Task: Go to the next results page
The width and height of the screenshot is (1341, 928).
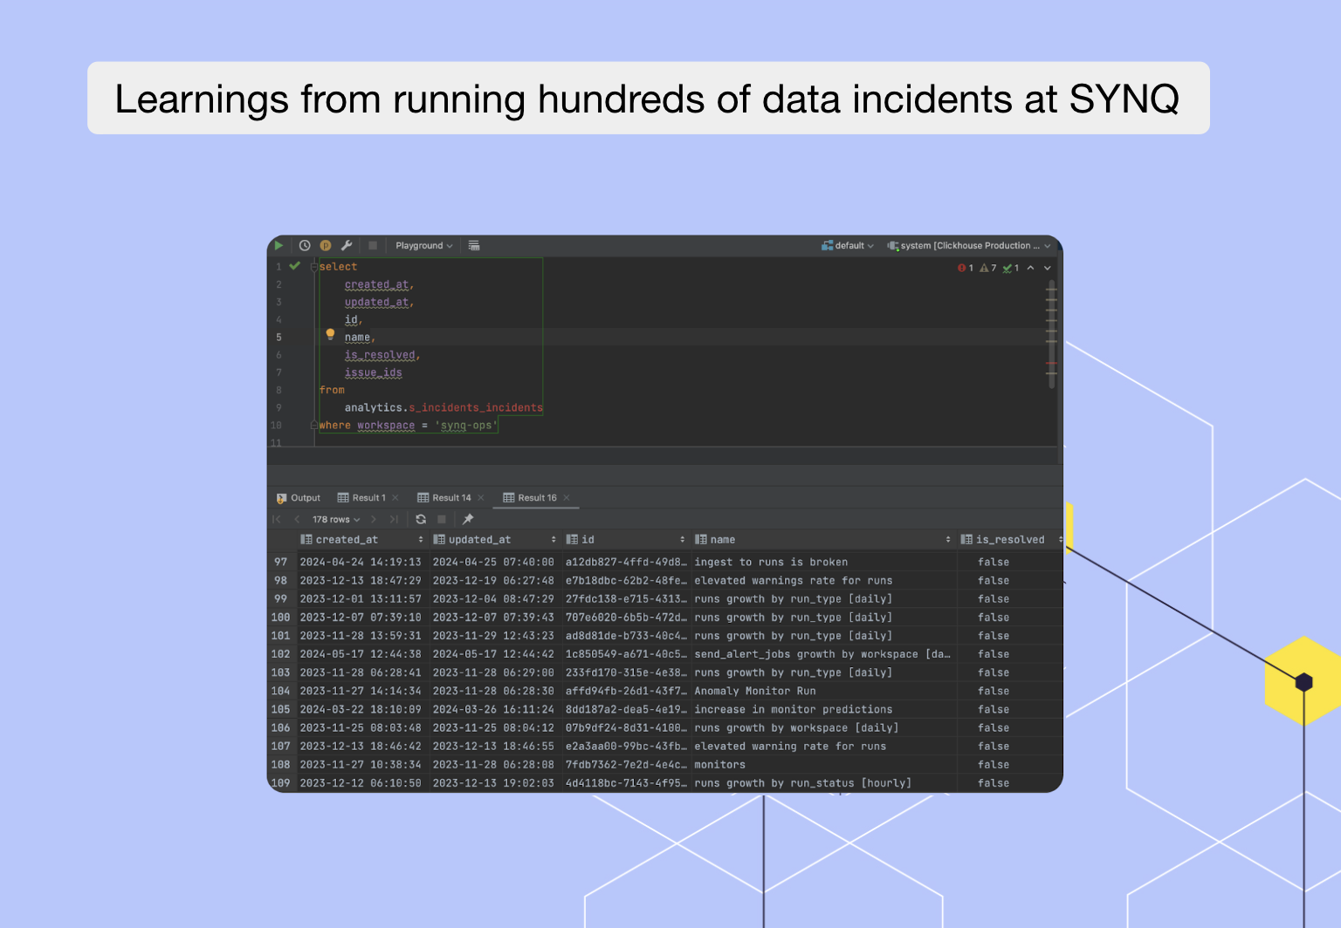Action: point(374,519)
